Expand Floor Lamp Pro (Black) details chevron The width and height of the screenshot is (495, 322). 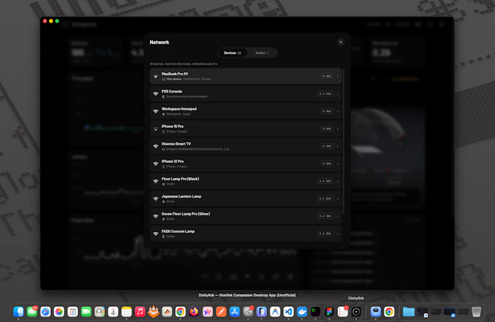337,181
